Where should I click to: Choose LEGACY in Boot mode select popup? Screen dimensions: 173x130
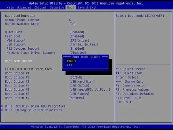click(x=71, y=61)
